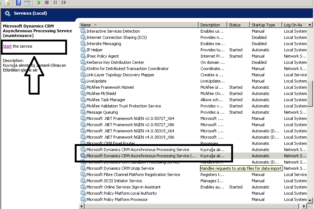The height and width of the screenshot is (209, 314).
Task: Click 'Manages I…' description of iSCSI Initiator
Action: coord(212,181)
